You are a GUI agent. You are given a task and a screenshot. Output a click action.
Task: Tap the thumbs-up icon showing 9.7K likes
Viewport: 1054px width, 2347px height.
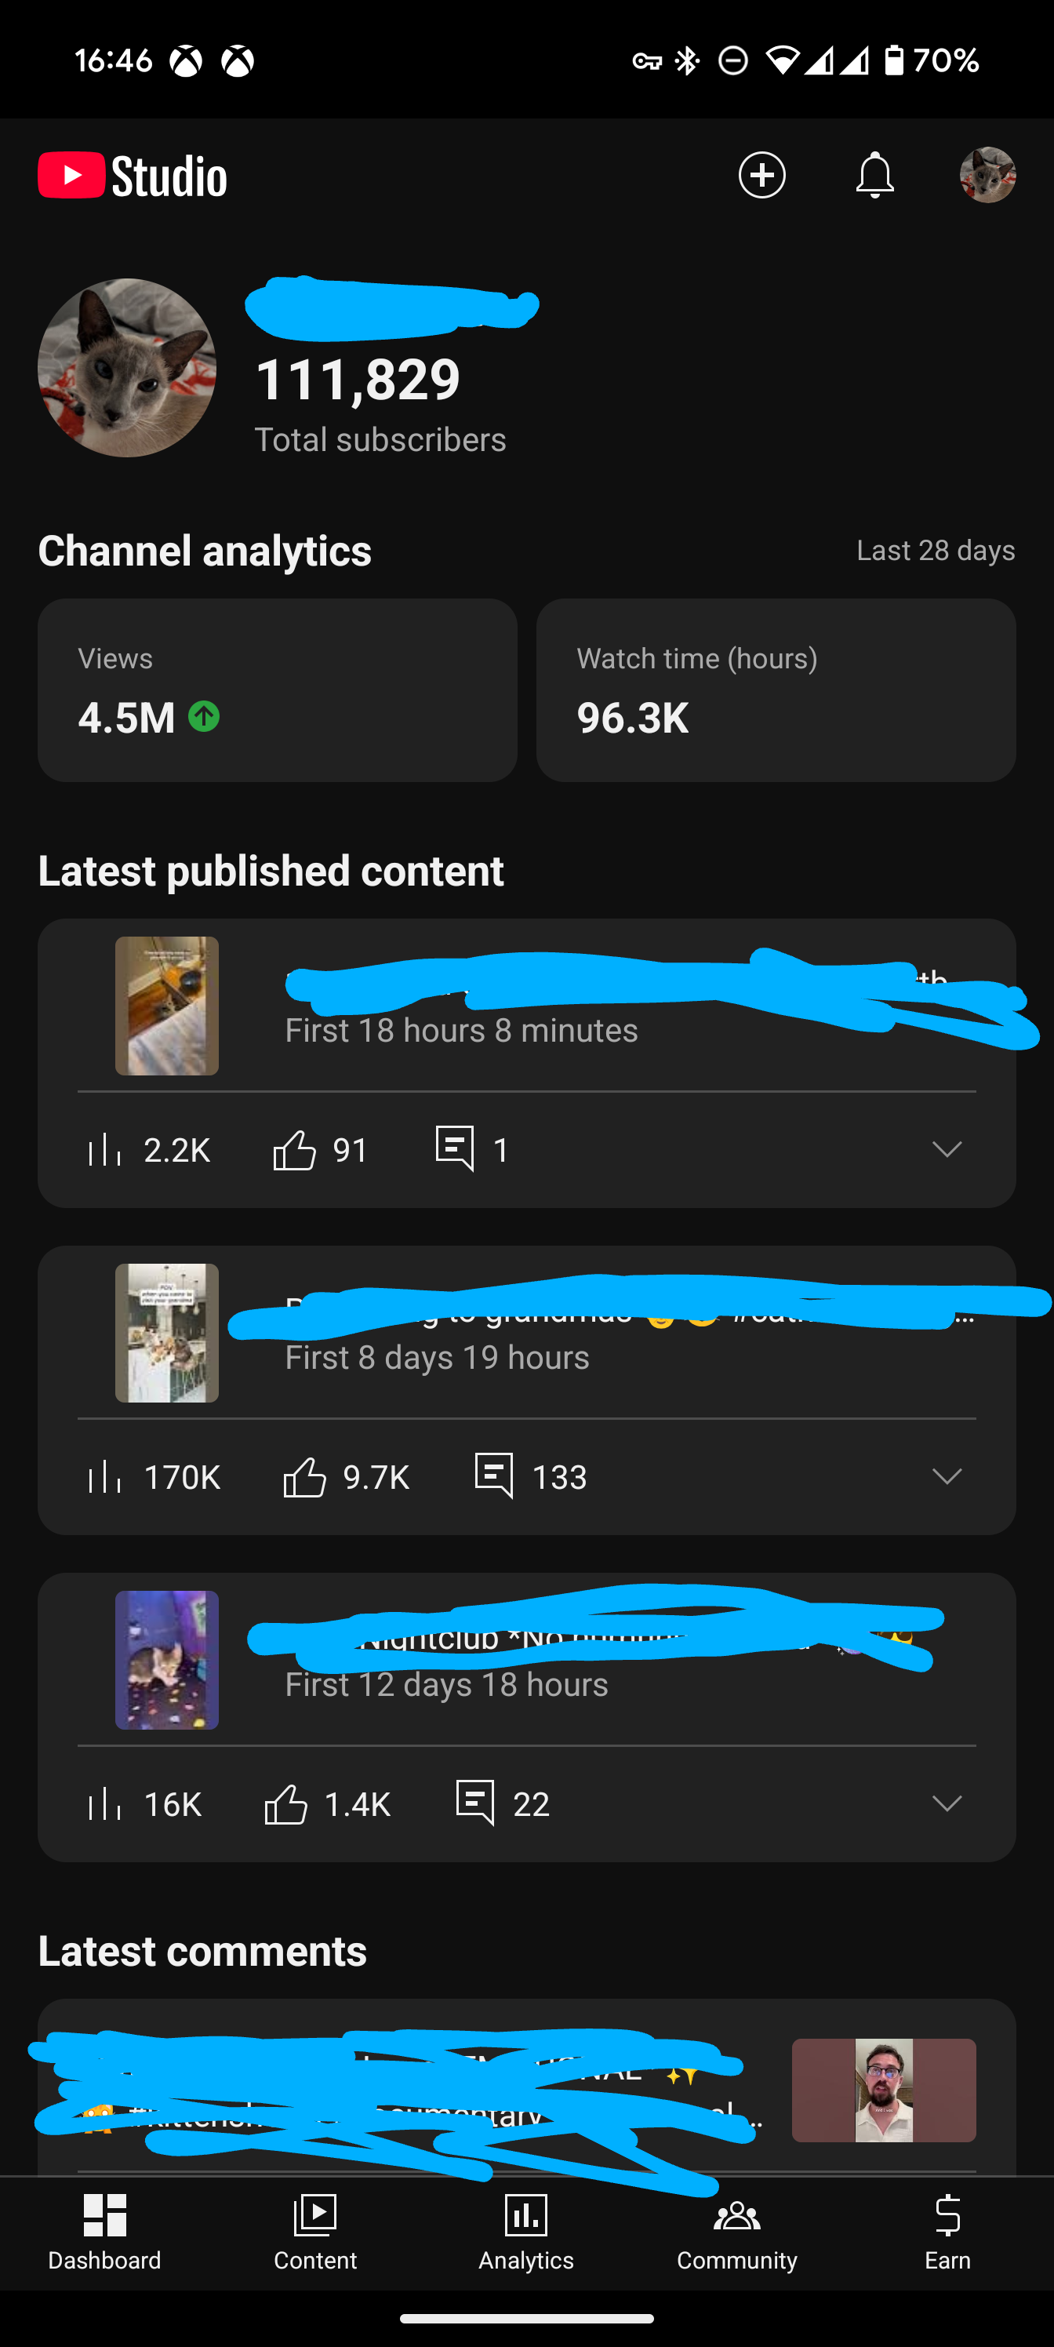tap(304, 1477)
